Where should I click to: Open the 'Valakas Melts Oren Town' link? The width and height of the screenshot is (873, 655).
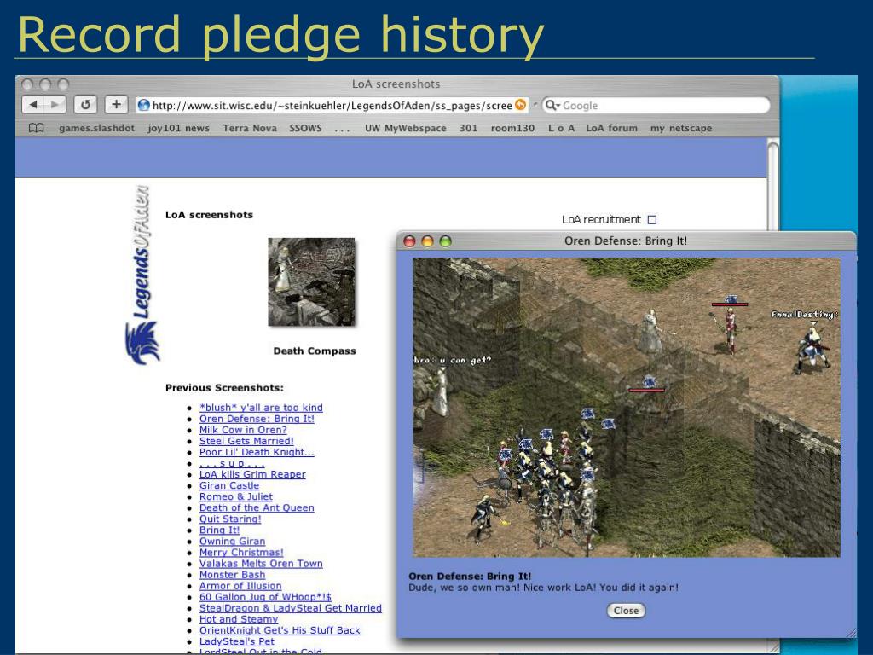point(261,564)
